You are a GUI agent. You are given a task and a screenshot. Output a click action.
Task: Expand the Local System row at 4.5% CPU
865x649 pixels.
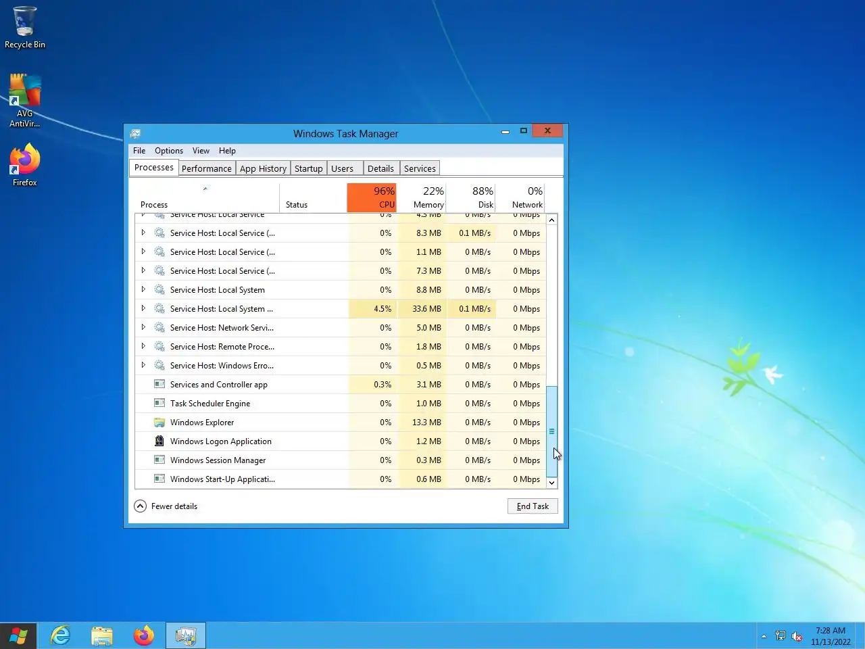(x=143, y=308)
